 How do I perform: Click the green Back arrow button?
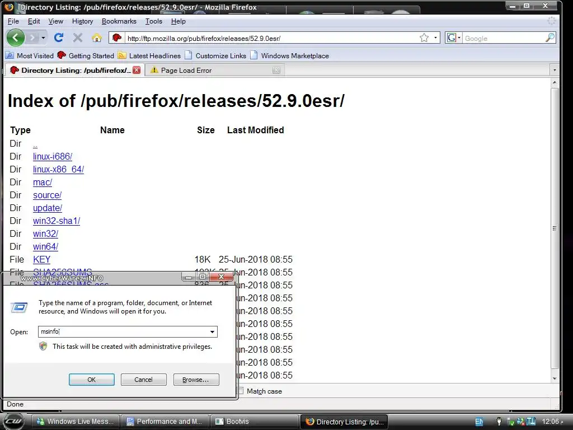click(x=16, y=38)
